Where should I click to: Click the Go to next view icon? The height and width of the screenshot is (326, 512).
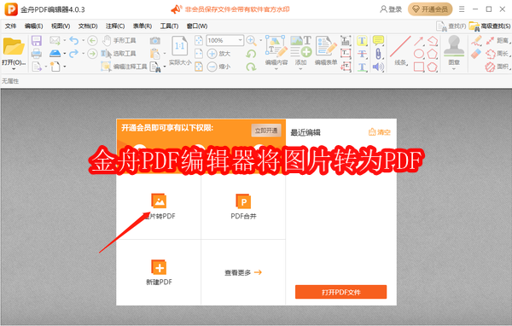point(92,53)
